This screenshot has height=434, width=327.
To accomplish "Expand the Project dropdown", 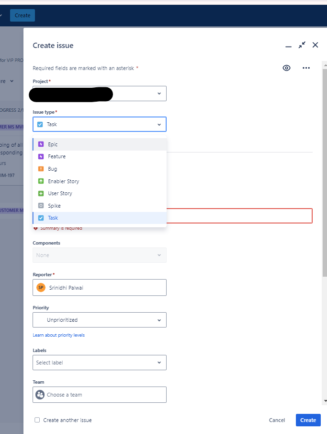I will click(159, 94).
